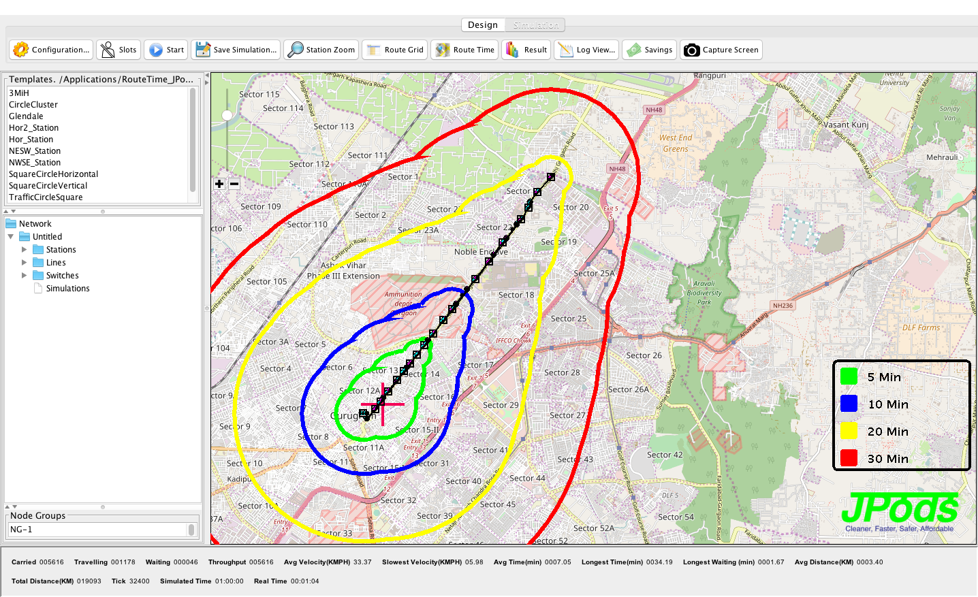Click the map zoom slider handle
Image resolution: width=978 pixels, height=597 pixels.
pos(227,115)
